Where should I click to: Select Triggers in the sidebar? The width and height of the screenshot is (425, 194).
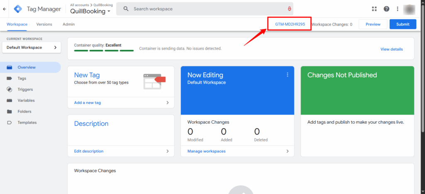coord(25,89)
